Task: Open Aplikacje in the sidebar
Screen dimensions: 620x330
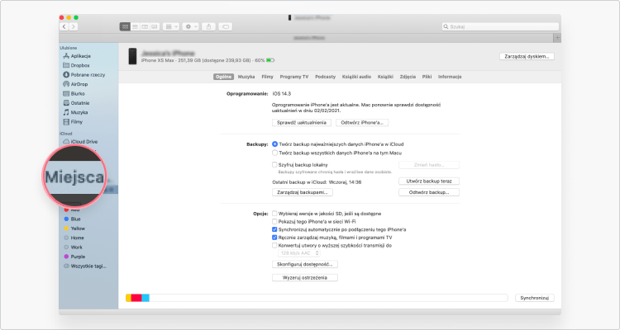Action: click(77, 56)
